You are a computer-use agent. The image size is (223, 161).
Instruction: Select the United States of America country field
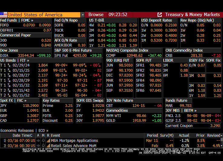click(44, 15)
